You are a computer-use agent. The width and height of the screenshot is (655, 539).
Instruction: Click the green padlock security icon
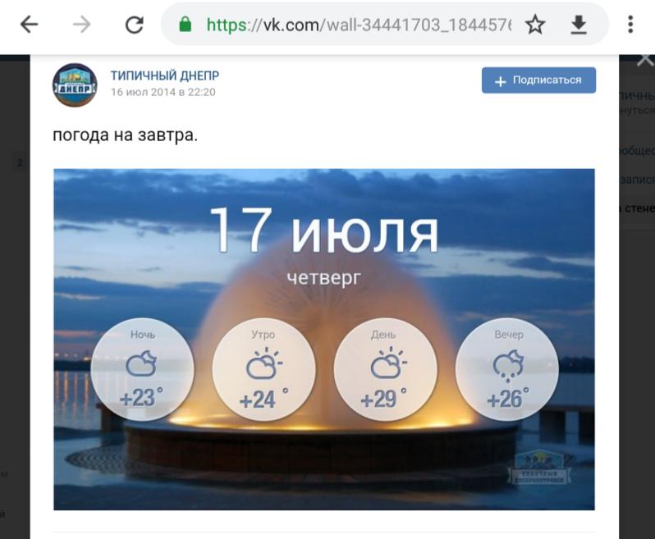click(185, 25)
